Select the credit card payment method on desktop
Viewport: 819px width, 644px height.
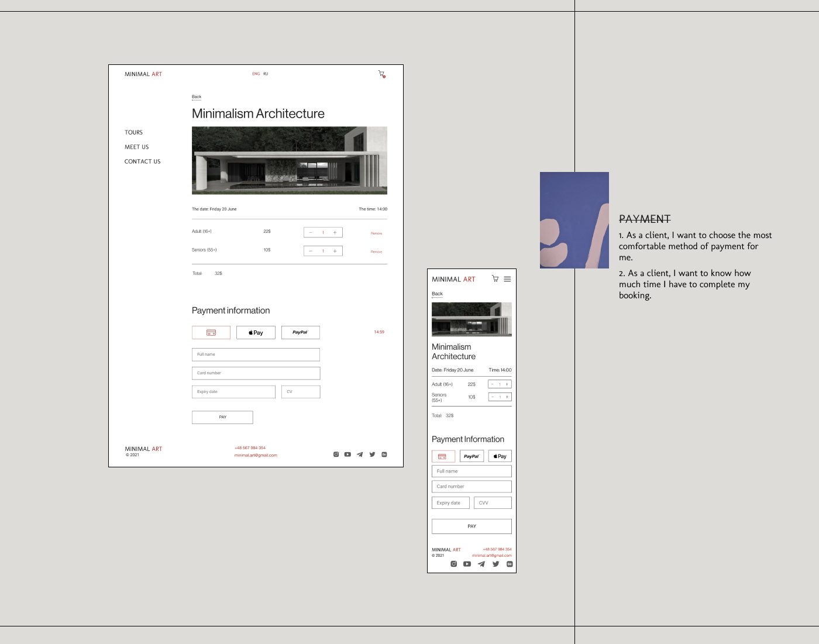[x=211, y=332]
